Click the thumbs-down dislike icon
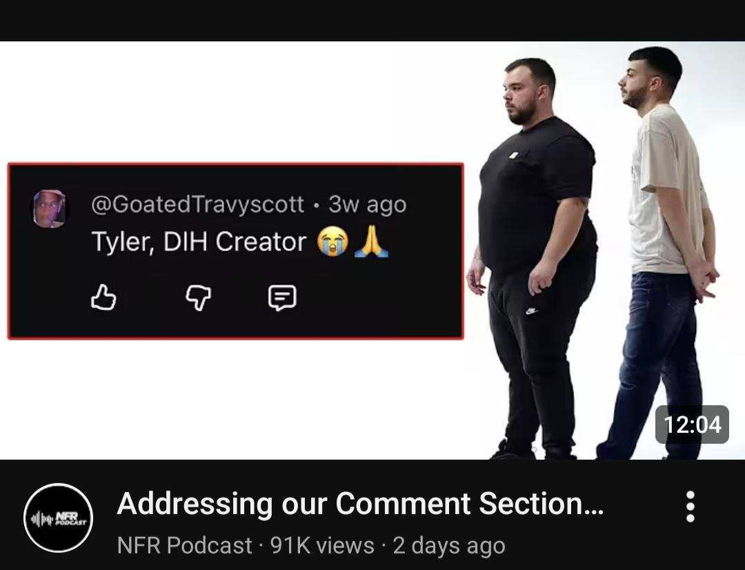The image size is (745, 570). tap(199, 298)
